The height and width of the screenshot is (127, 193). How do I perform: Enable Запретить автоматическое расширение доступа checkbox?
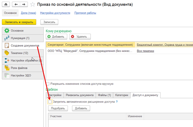[x=50, y=102]
